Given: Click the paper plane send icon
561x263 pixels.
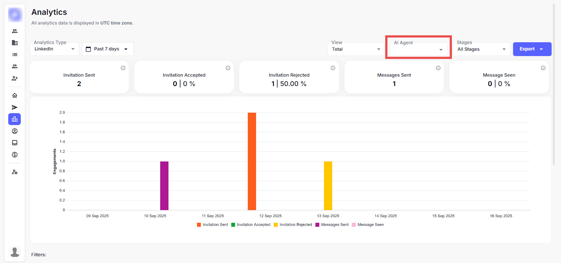Looking at the screenshot, I should 15,107.
